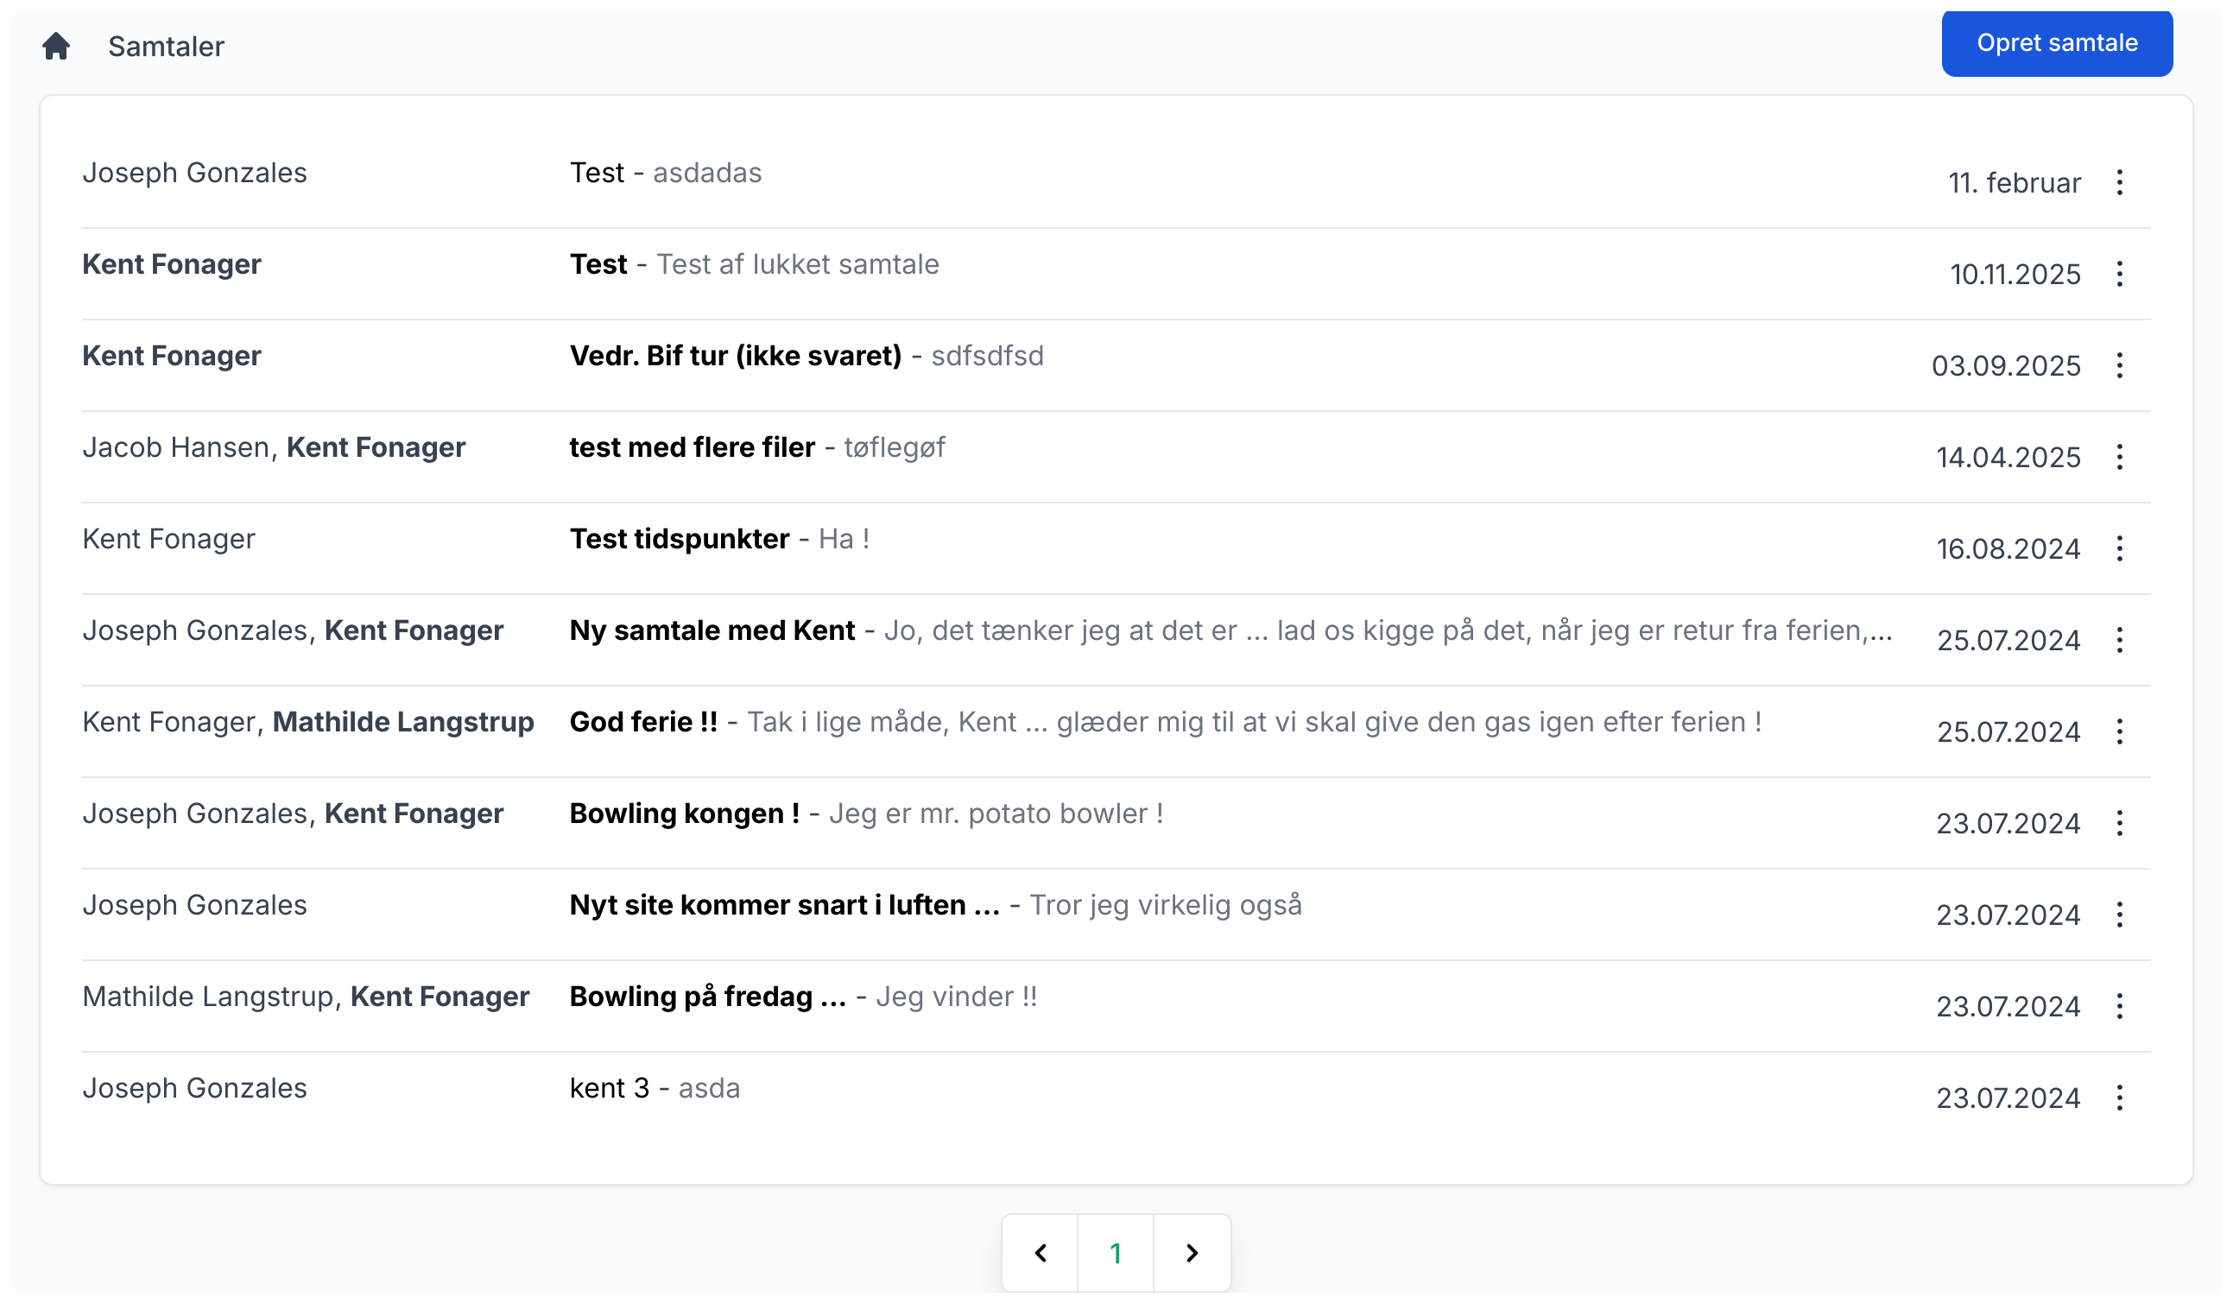Viewport: 2233px width, 1304px height.
Task: Open three-dot menu for Vedr. Bif tur
Action: pos(2119,365)
